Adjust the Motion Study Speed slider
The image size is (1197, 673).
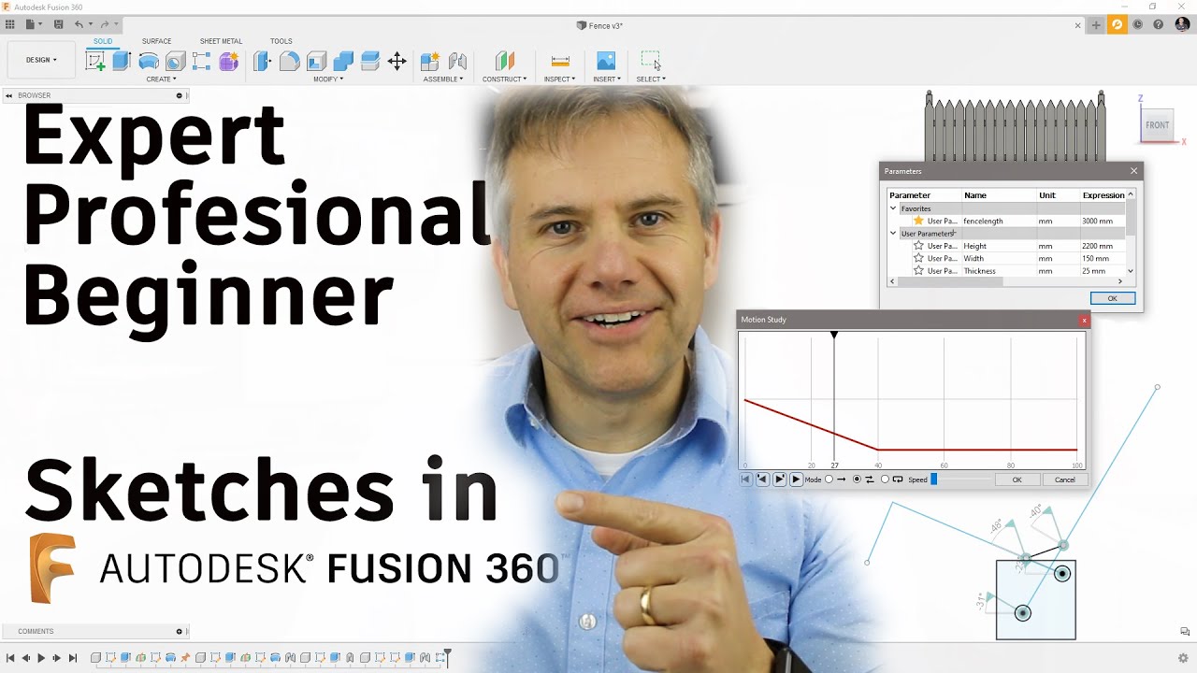click(933, 480)
